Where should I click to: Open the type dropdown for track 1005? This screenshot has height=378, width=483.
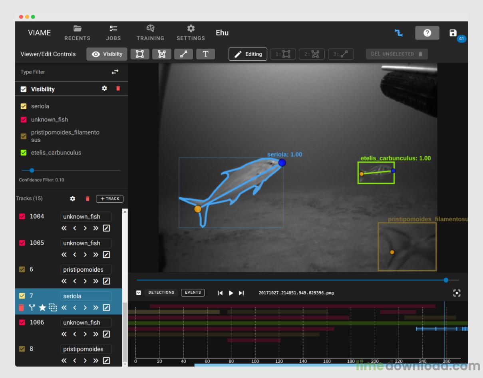[x=86, y=243]
